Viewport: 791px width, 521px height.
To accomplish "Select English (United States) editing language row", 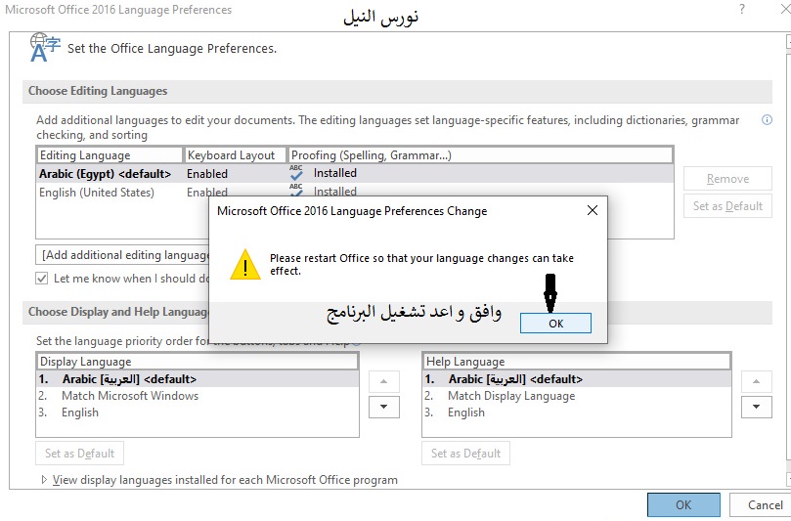I will pos(97,193).
